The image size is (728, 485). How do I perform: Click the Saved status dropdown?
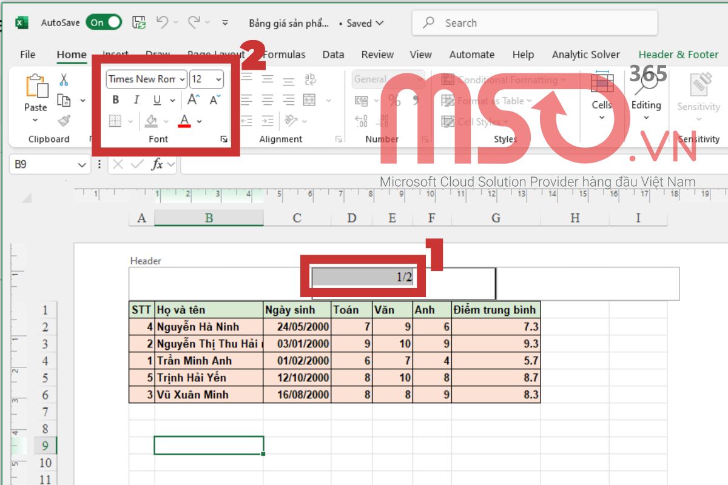pos(365,23)
